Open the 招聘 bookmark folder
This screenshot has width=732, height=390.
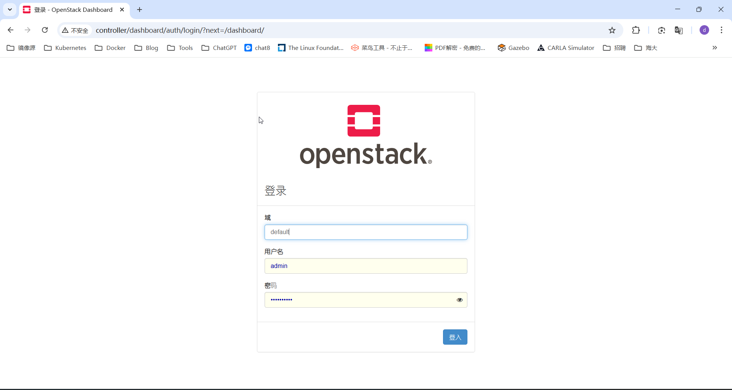point(614,48)
